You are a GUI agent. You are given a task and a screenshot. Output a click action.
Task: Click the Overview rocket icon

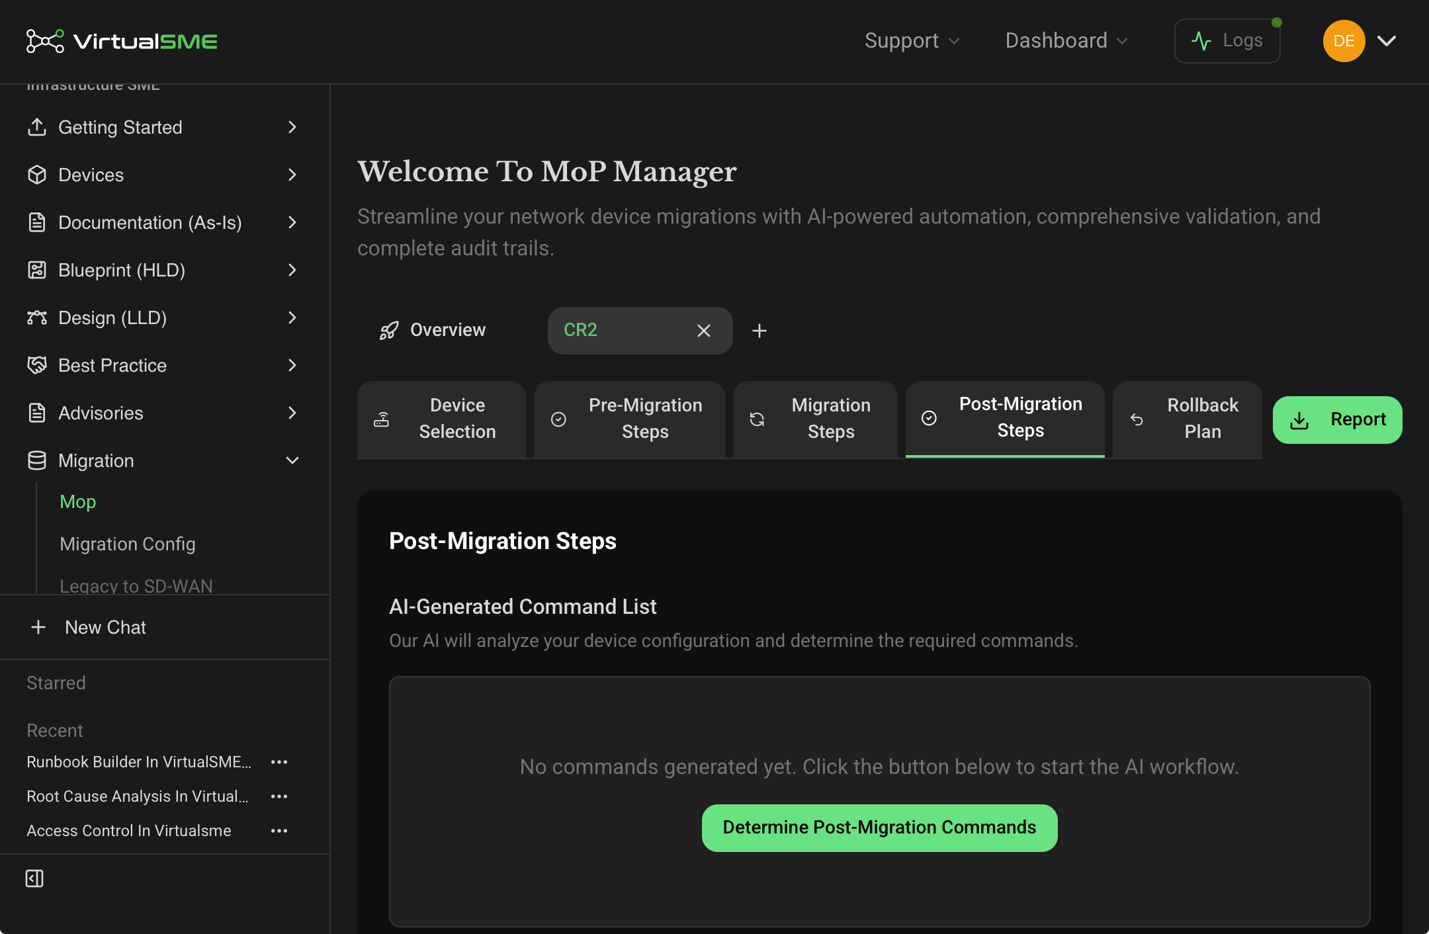(389, 330)
